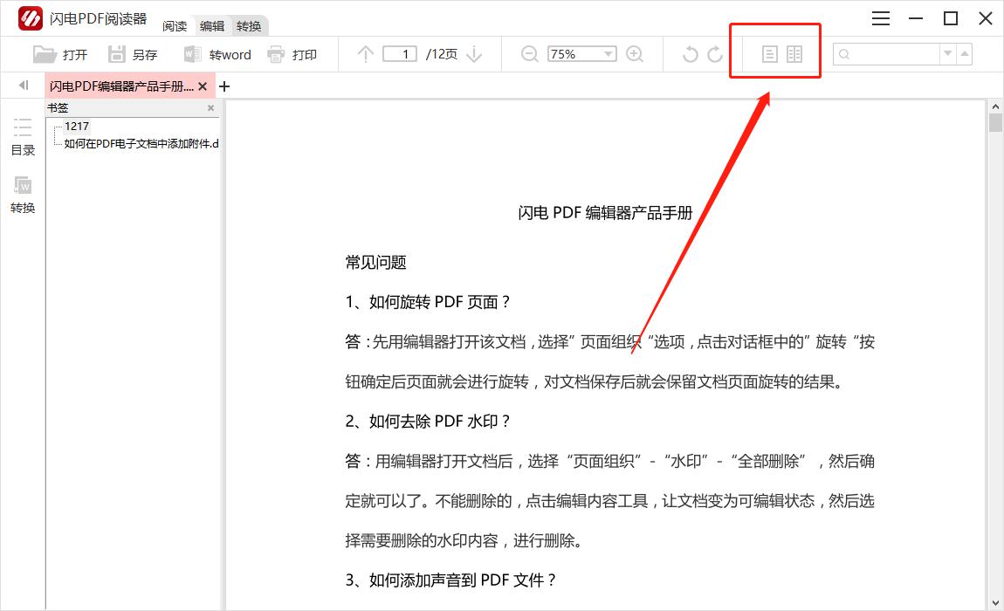
Task: Add a new tab with plus icon
Action: tap(224, 86)
